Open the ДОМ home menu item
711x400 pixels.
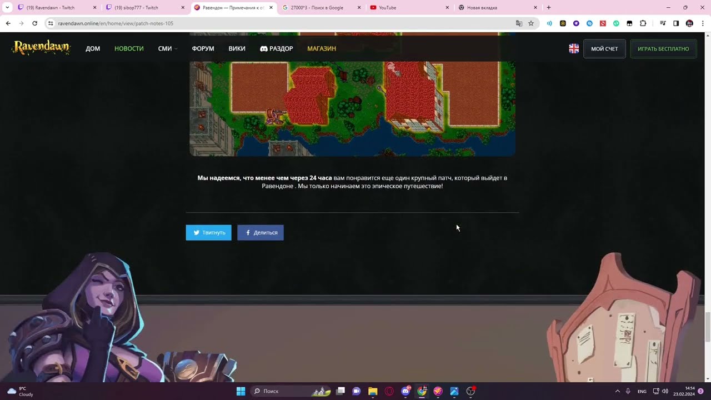(93, 49)
